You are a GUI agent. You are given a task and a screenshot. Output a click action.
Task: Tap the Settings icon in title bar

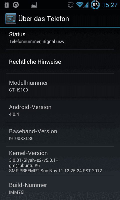pos(11,18)
